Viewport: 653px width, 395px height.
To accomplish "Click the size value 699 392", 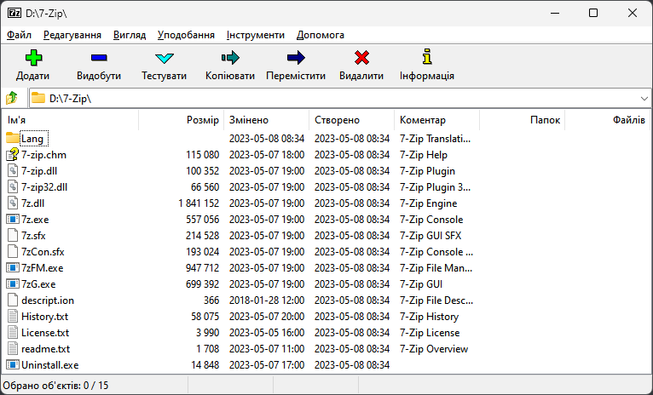I will pyautogui.click(x=202, y=284).
